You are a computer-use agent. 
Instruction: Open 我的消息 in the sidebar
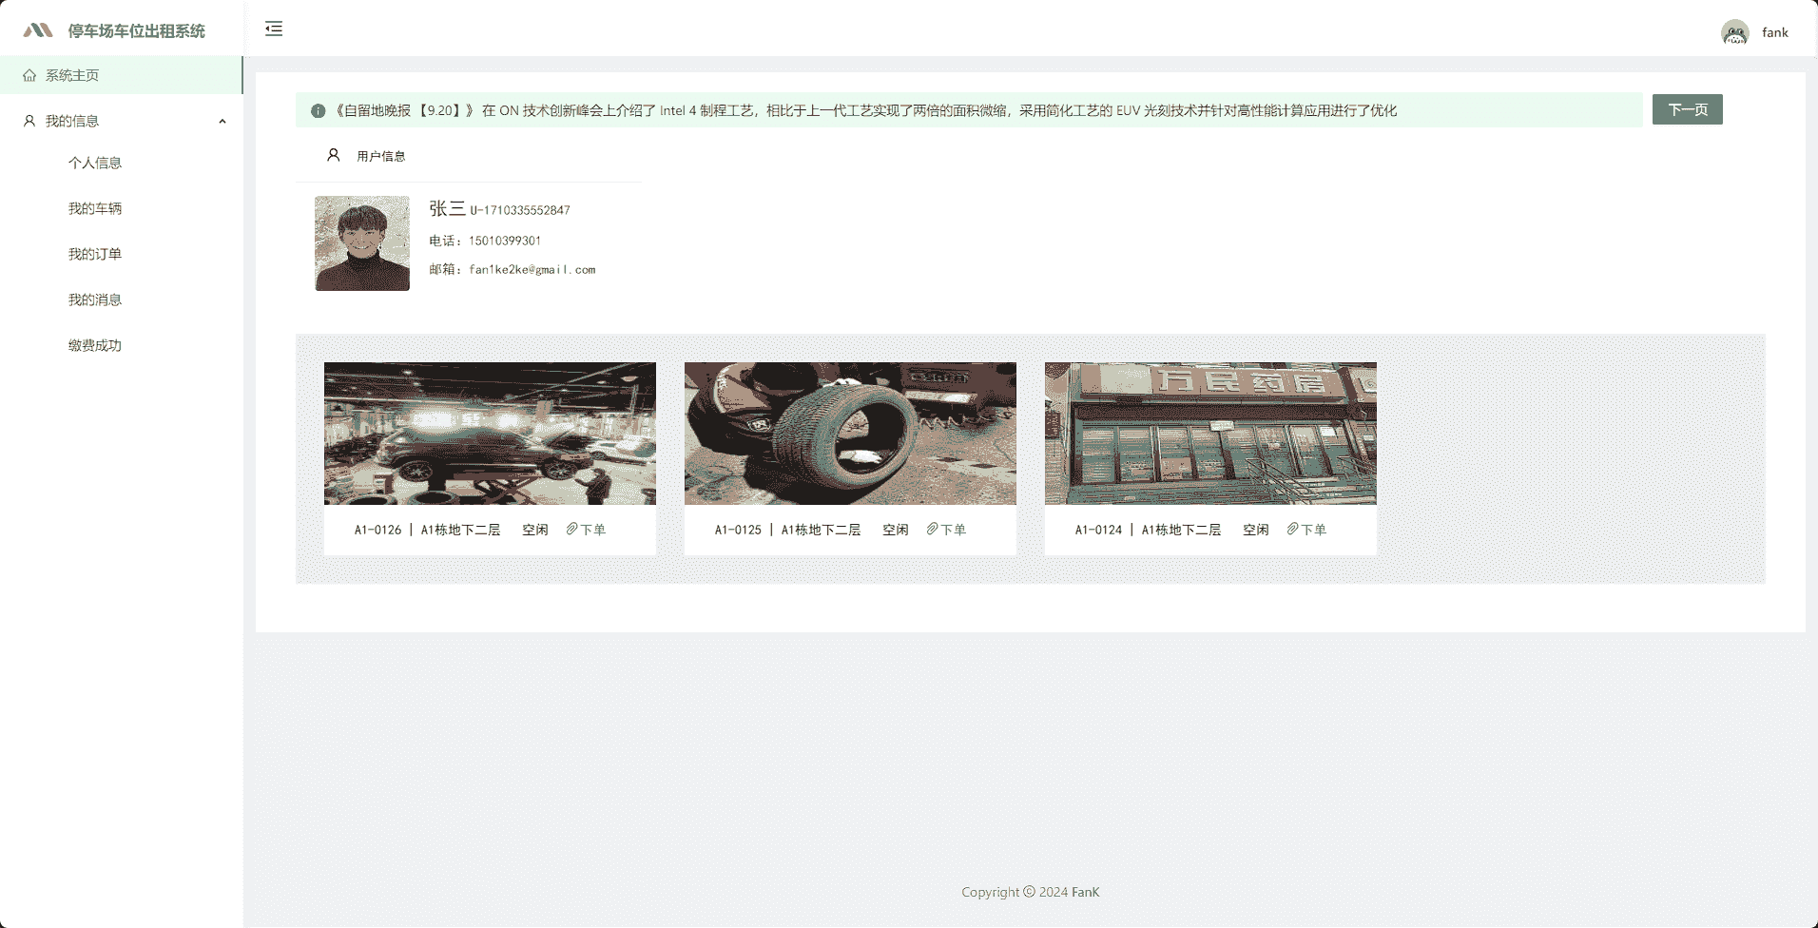95,300
